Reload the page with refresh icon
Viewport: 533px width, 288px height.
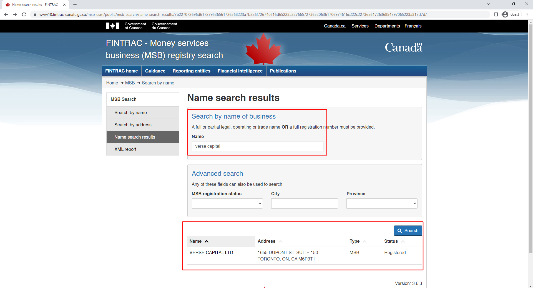[x=24, y=14]
